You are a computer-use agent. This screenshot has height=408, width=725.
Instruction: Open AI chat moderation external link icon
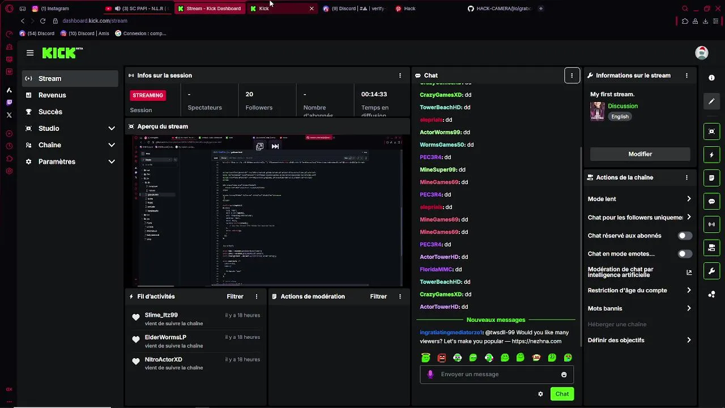click(689, 272)
